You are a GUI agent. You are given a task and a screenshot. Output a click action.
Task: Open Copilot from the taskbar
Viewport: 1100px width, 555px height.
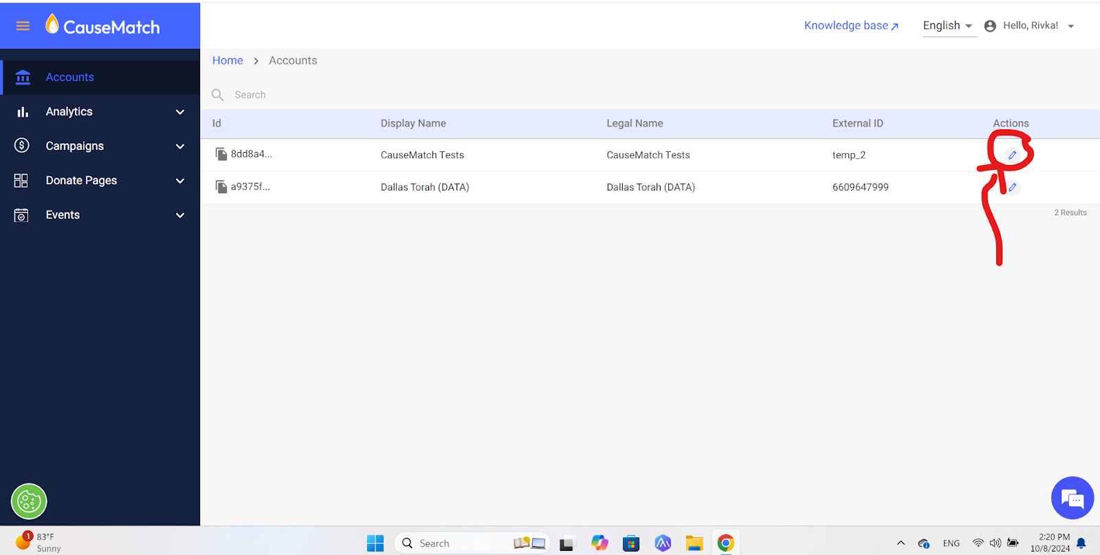[599, 543]
